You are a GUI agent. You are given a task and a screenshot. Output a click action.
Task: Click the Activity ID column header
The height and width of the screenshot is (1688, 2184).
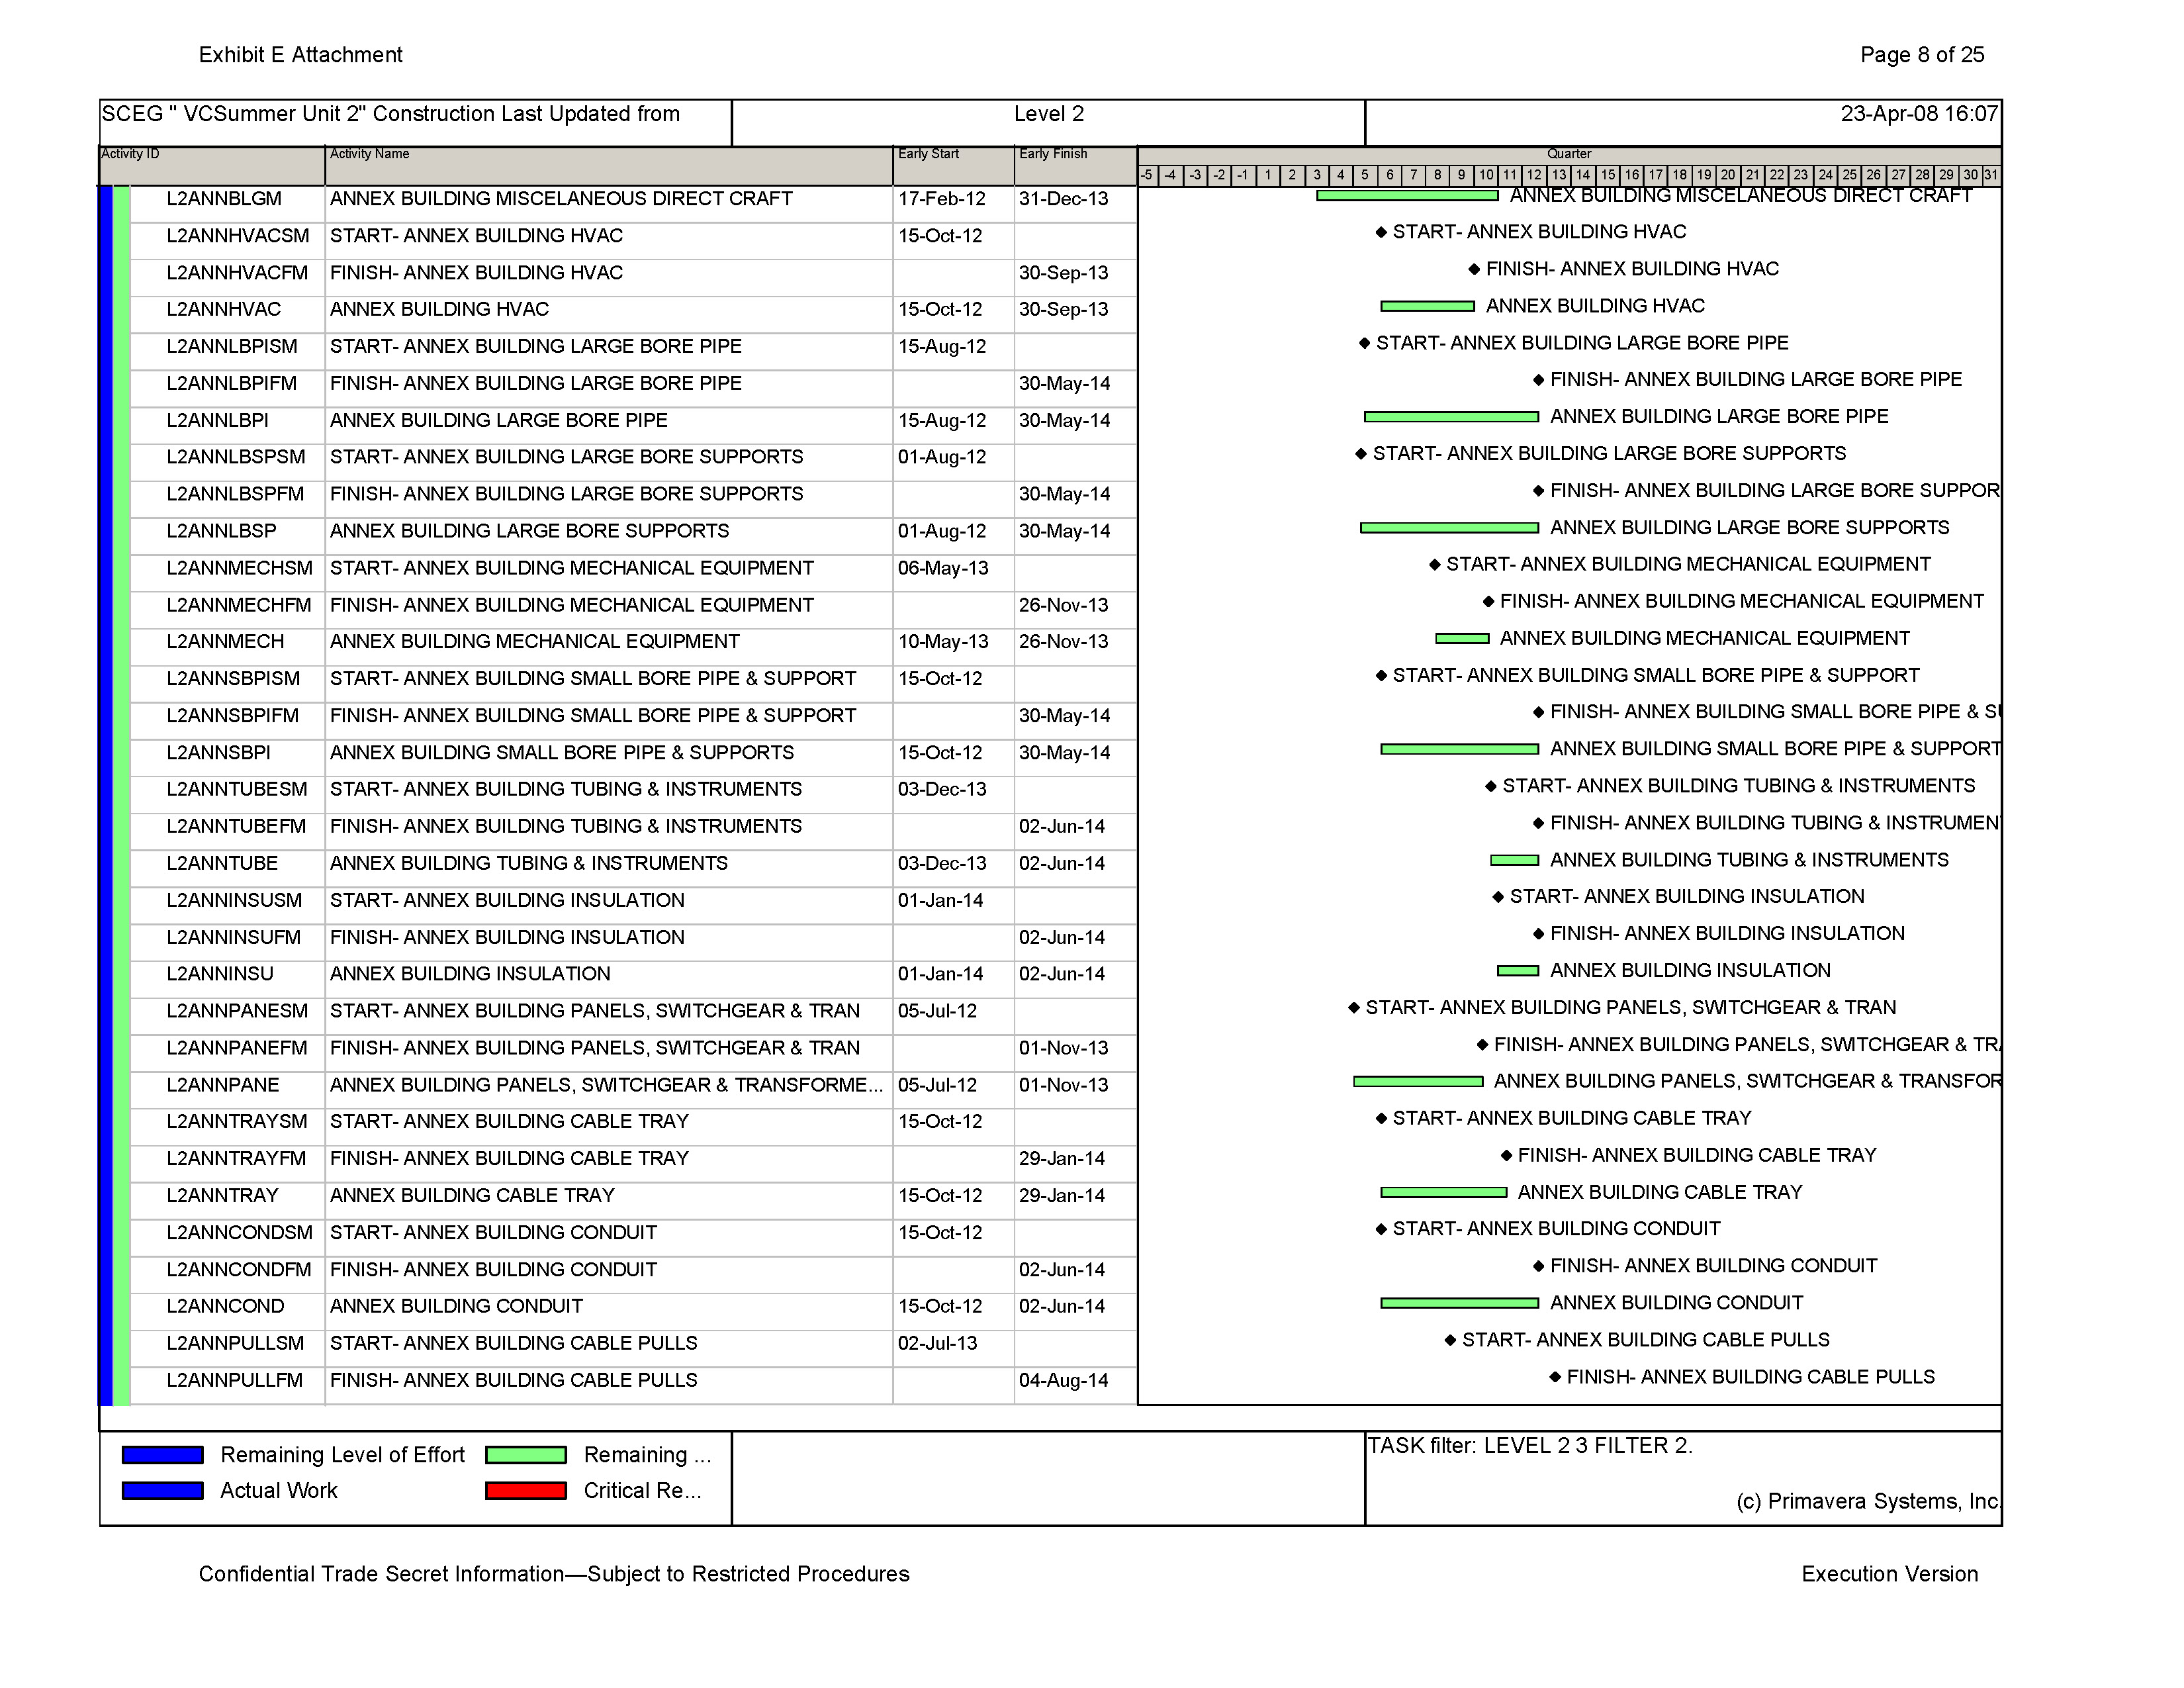tap(212, 165)
